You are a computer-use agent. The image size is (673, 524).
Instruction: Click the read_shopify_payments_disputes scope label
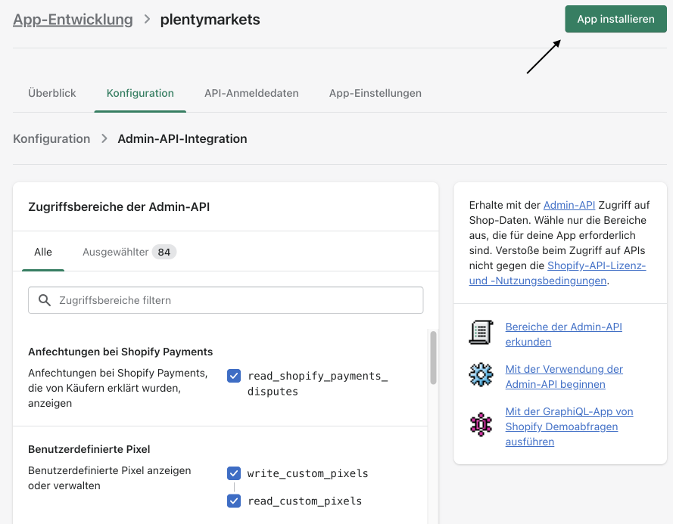pos(318,384)
